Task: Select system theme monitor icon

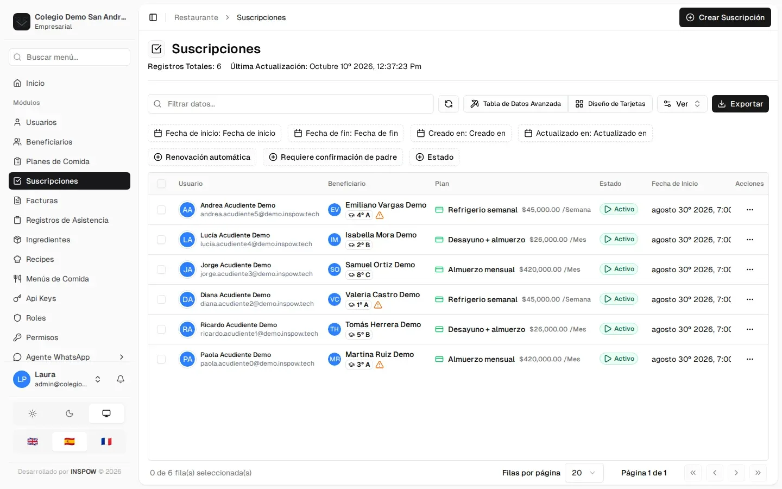Action: click(x=106, y=413)
